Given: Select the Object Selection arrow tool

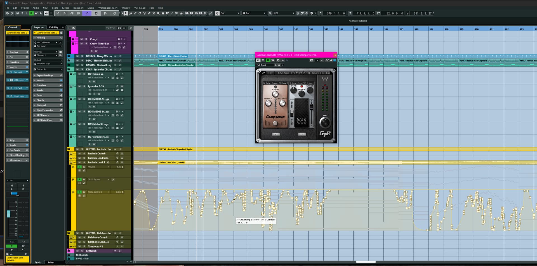Looking at the screenshot, I should pyautogui.click(x=126, y=13).
